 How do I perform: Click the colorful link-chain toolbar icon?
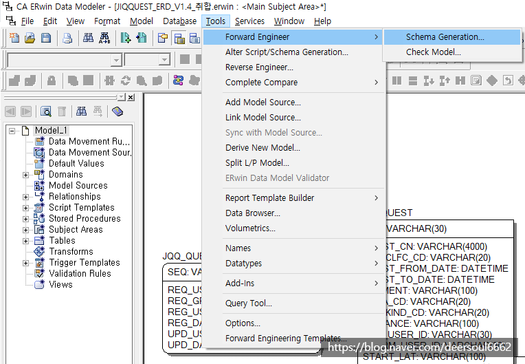pos(178,81)
